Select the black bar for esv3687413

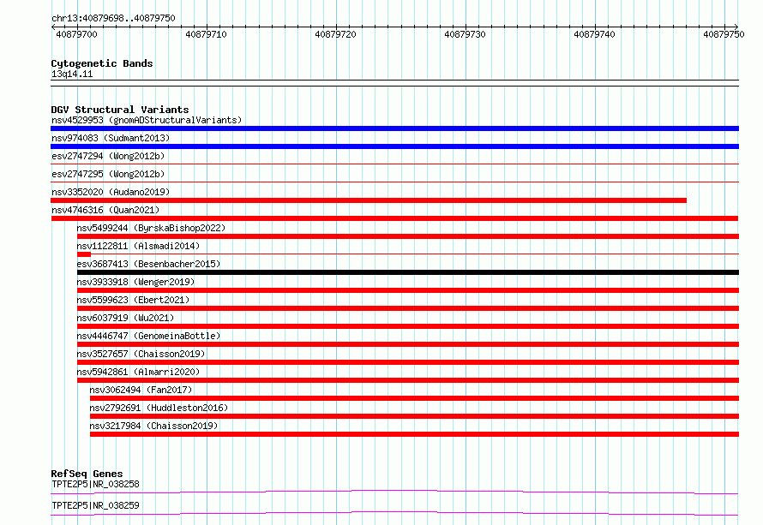click(x=408, y=272)
